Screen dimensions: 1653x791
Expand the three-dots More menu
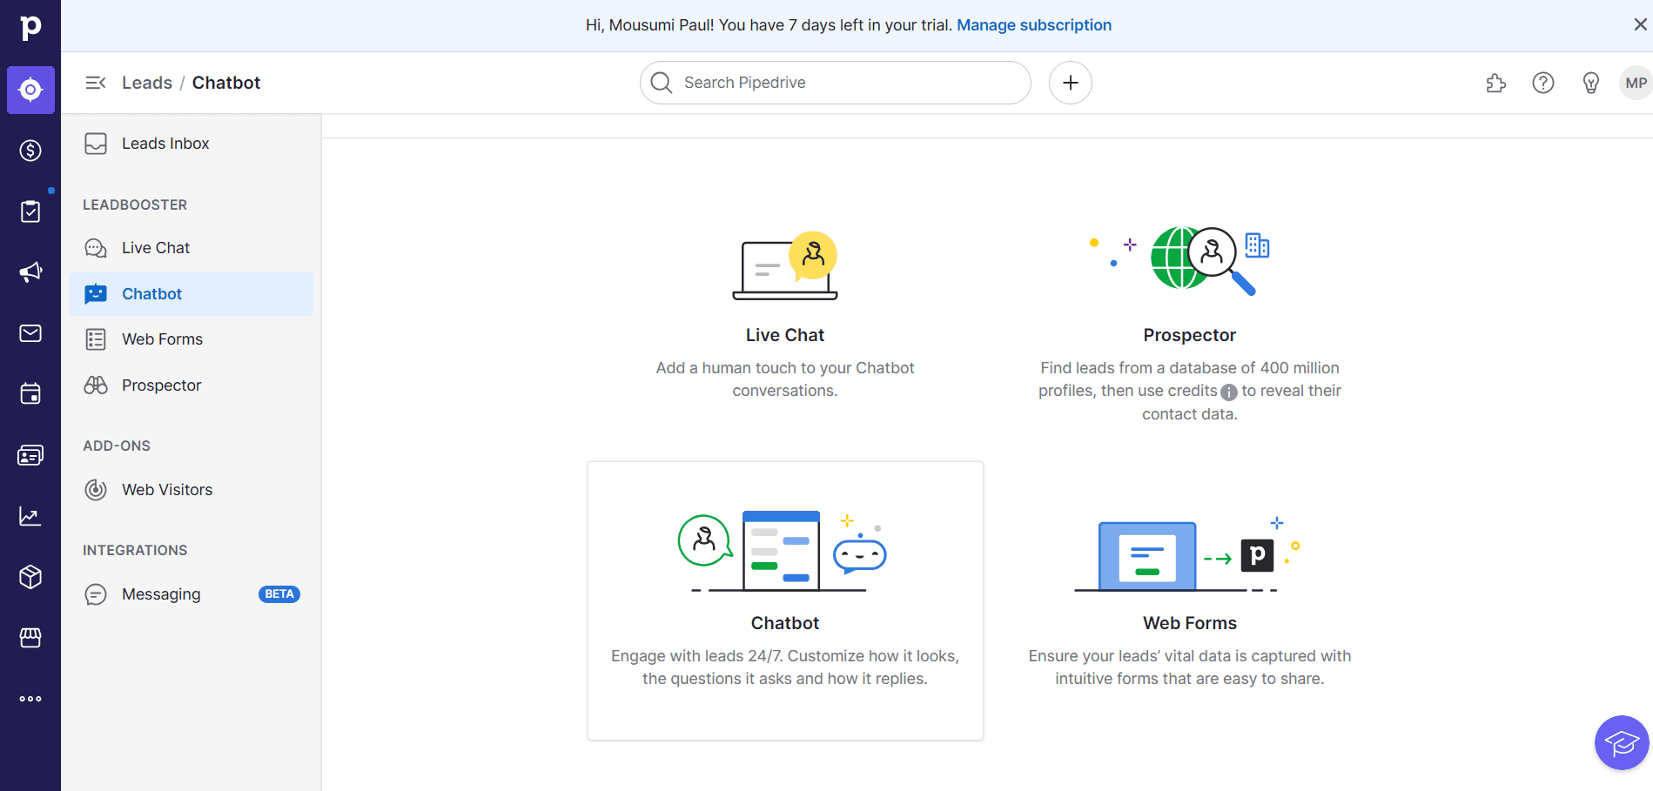coord(30,699)
